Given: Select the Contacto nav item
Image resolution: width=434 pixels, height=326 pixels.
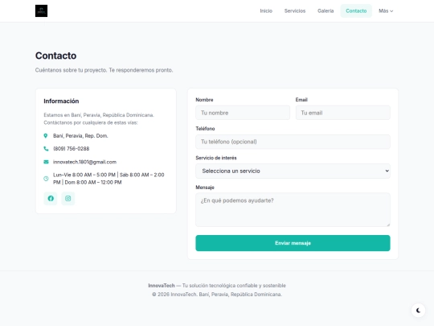Looking at the screenshot, I should (x=356, y=10).
